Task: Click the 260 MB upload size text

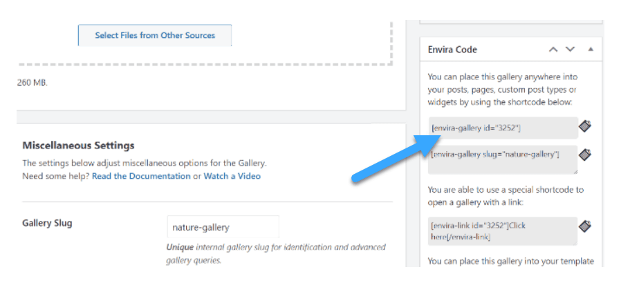Action: pos(33,82)
